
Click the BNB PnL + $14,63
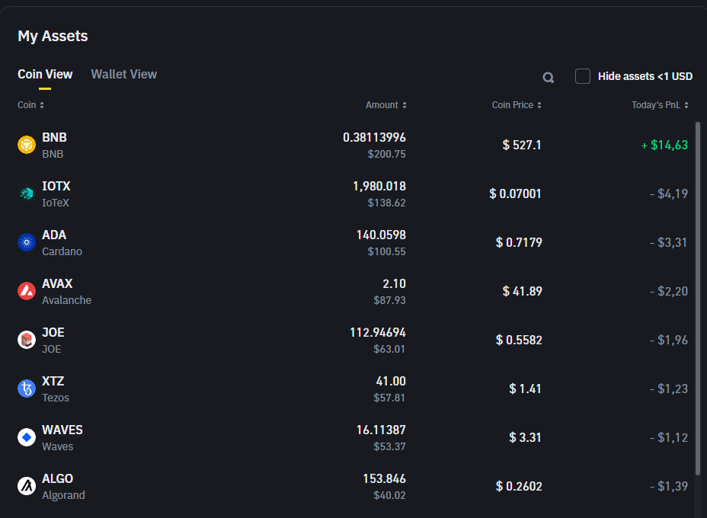coord(664,145)
